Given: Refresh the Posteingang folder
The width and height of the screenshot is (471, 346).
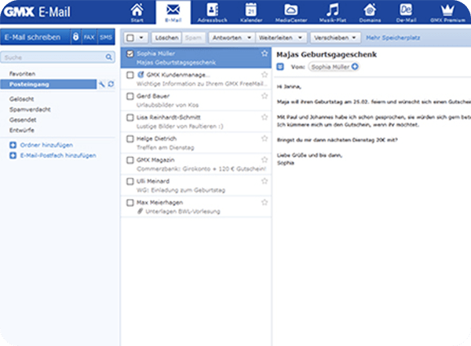Looking at the screenshot, I should (x=111, y=84).
